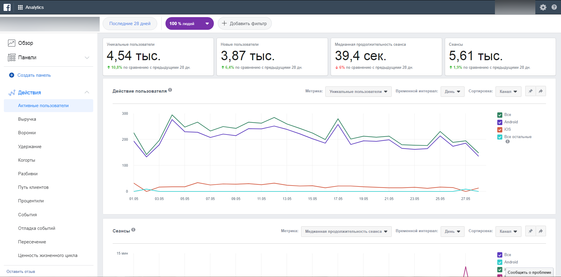
Task: Click the Facebook logo icon
Action: (x=7, y=7)
